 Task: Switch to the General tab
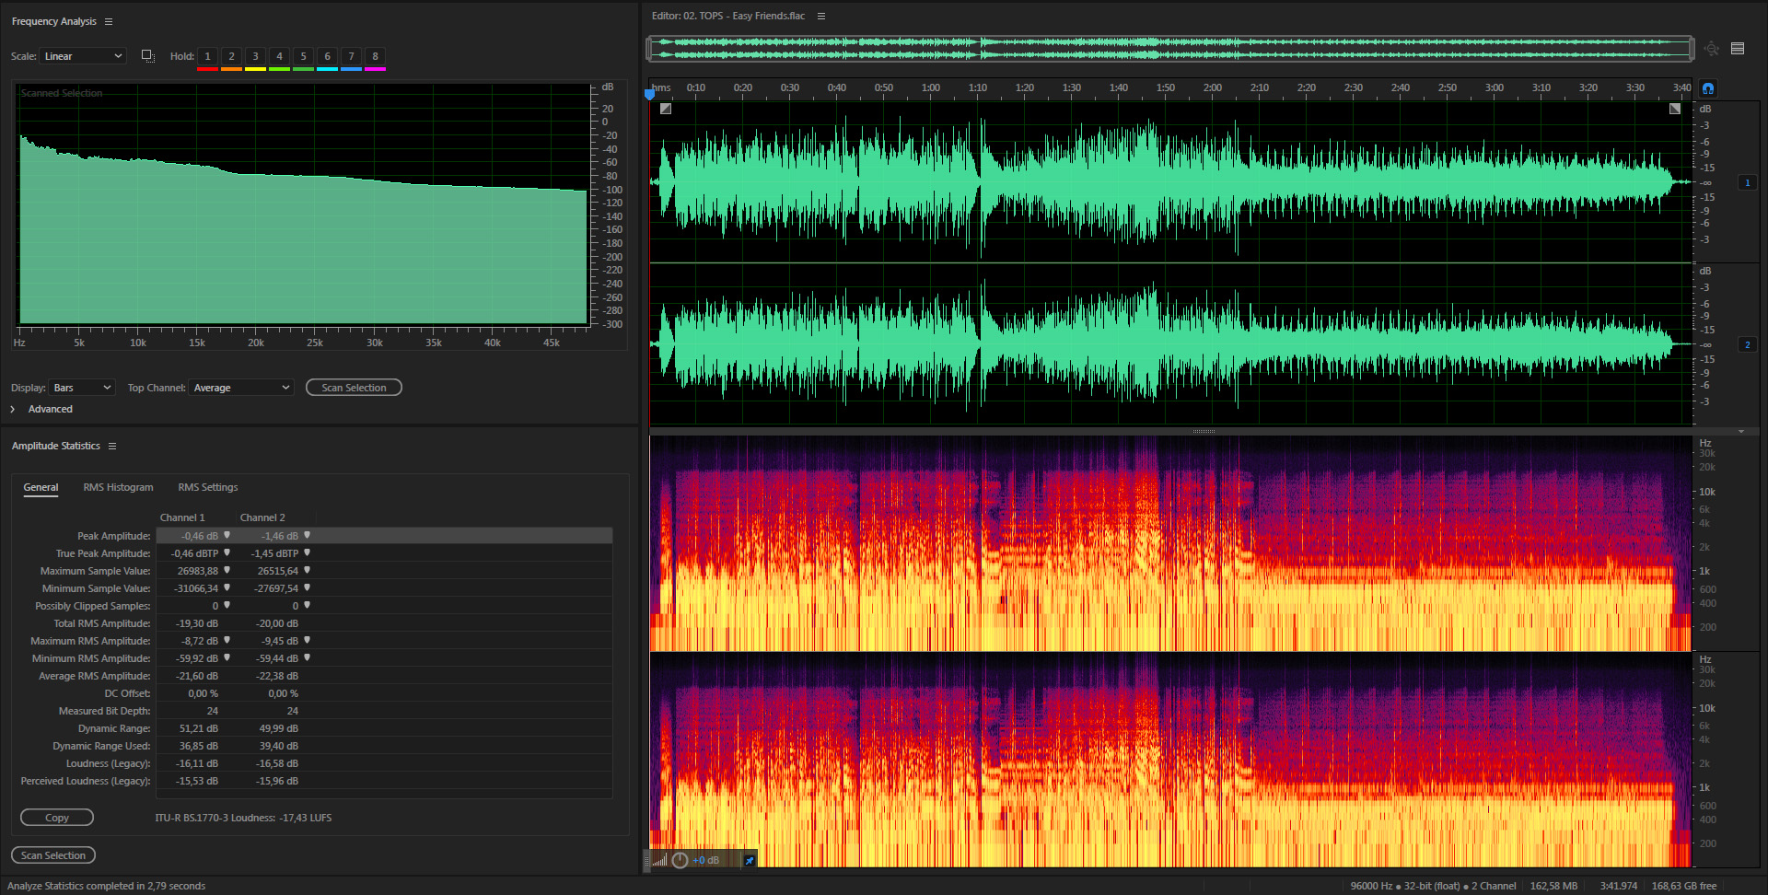pyautogui.click(x=41, y=487)
